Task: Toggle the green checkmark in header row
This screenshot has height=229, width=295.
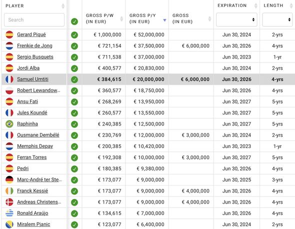Action: pyautogui.click(x=74, y=21)
